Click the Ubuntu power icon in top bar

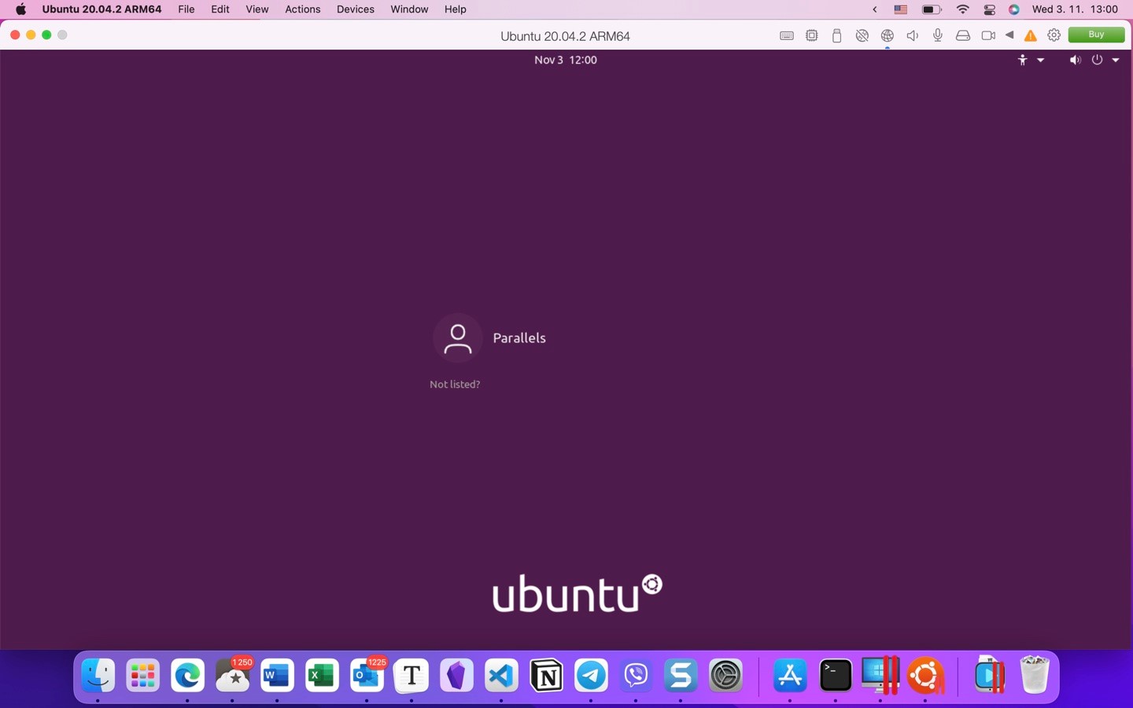click(x=1097, y=60)
